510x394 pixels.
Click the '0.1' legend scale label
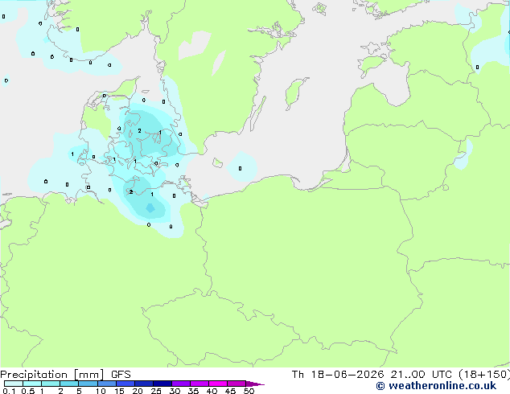click(x=9, y=391)
